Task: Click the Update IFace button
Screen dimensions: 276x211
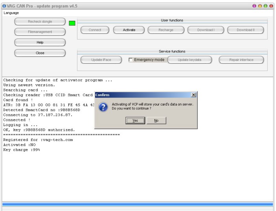Action: (101, 60)
